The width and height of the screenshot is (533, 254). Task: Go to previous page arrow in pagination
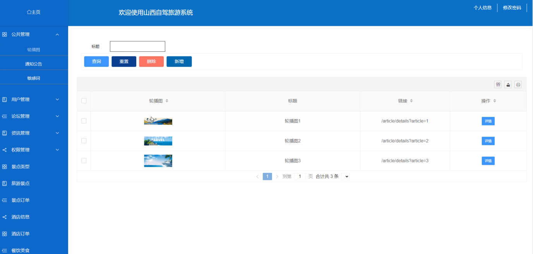pos(258,176)
